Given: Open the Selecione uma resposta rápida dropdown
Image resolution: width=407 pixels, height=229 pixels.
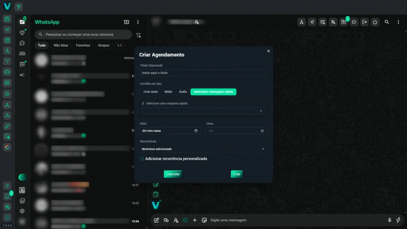Looking at the screenshot, I should tap(203, 111).
